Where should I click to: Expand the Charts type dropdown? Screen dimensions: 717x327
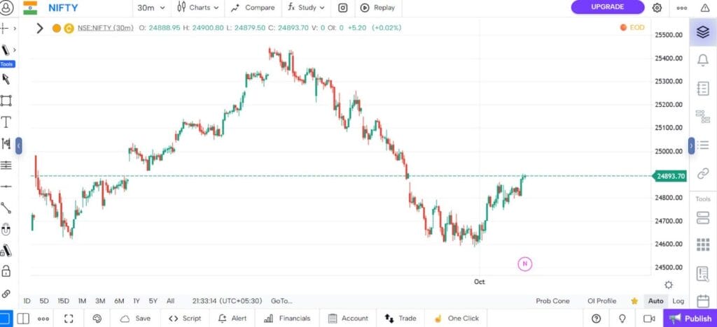click(197, 8)
